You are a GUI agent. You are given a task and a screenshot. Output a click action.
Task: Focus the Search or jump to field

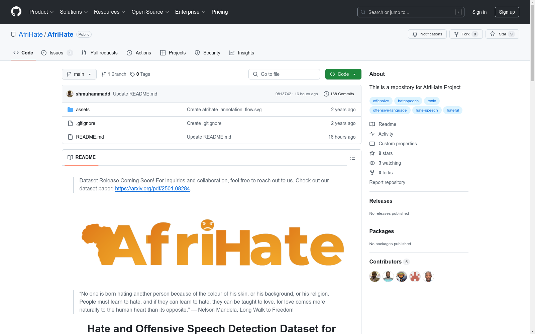coord(411,12)
